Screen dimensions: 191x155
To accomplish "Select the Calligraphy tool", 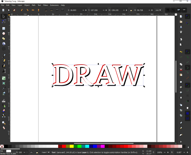I will [x=4, y=66].
